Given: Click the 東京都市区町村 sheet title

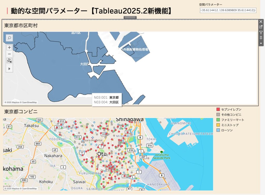Looking at the screenshot, I should [x=21, y=26].
